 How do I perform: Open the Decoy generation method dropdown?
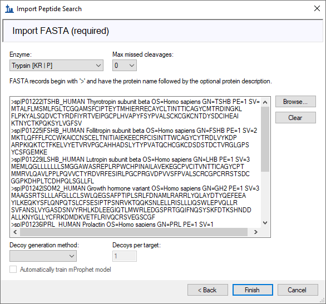pyautogui.click(x=43, y=256)
